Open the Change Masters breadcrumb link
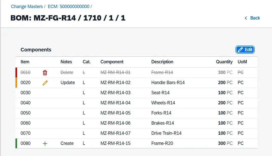 click(27, 7)
